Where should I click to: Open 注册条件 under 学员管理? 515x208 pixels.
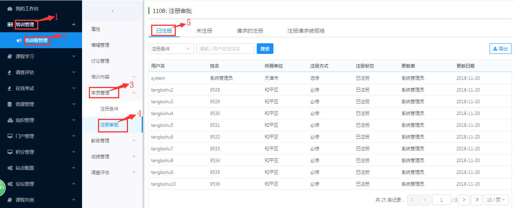[x=109, y=109]
